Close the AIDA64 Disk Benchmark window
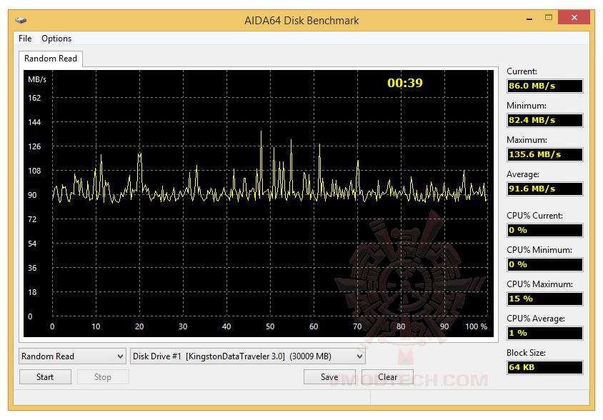 tap(574, 18)
